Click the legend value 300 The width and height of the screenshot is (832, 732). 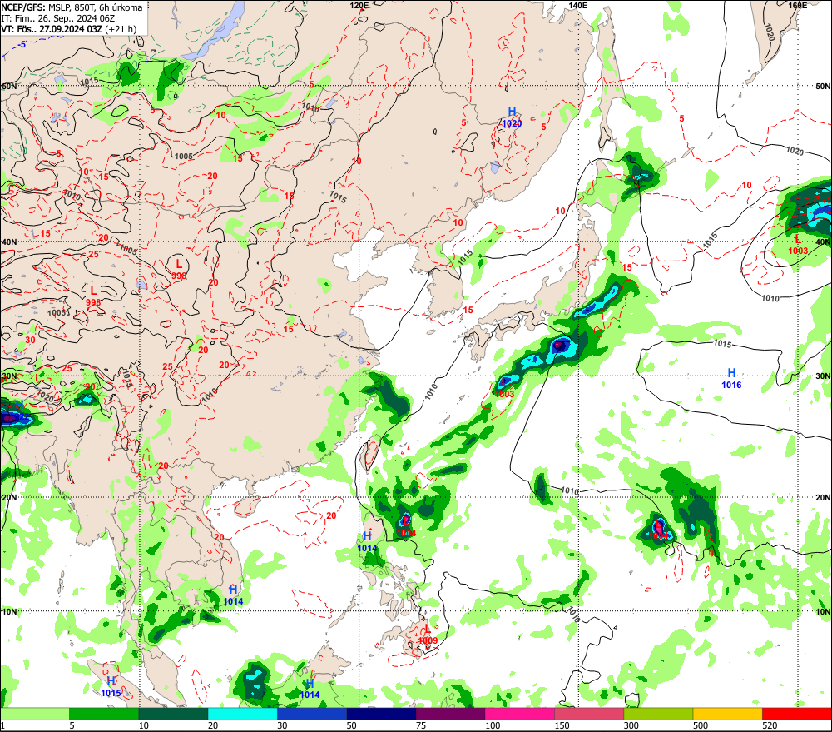pyautogui.click(x=631, y=725)
